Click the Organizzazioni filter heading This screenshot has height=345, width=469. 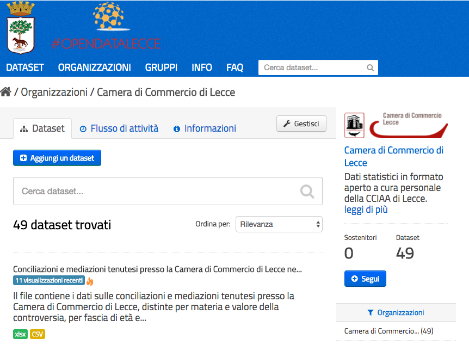click(396, 312)
